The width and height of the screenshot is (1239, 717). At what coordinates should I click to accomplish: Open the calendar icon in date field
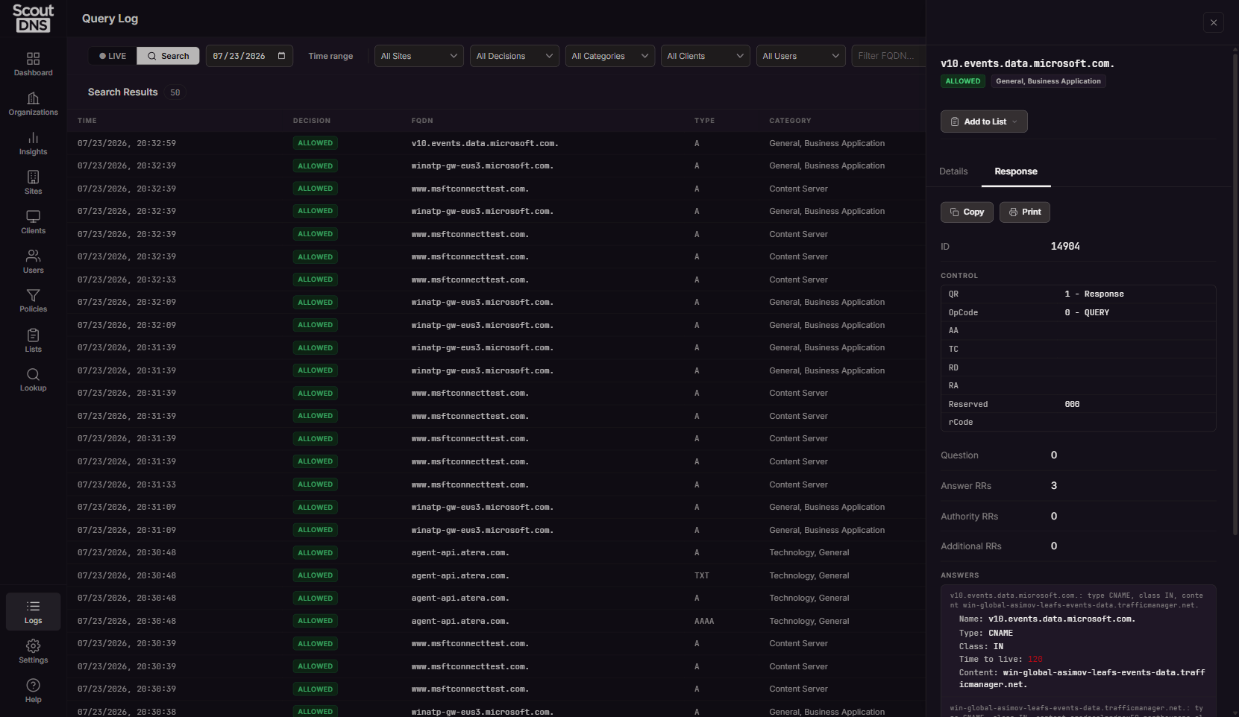coord(281,56)
